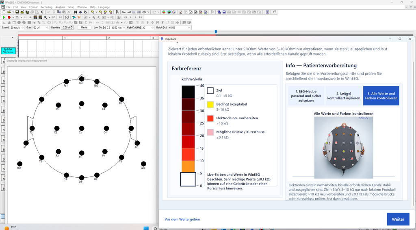
Task: Select the Cz electrode on head map
Action: [81, 128]
